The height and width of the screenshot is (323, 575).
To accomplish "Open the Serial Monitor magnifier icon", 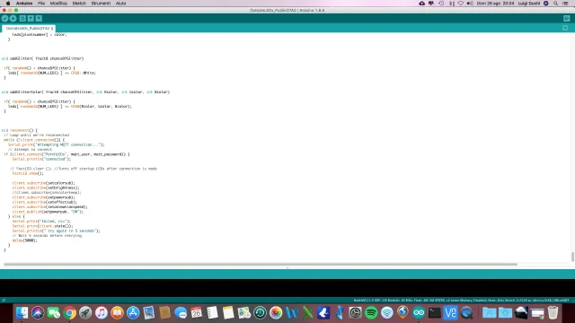I will coord(567,18).
